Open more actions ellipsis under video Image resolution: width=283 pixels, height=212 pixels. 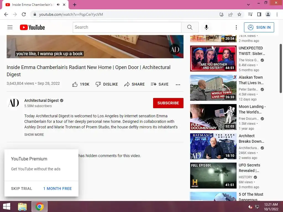pos(178,84)
